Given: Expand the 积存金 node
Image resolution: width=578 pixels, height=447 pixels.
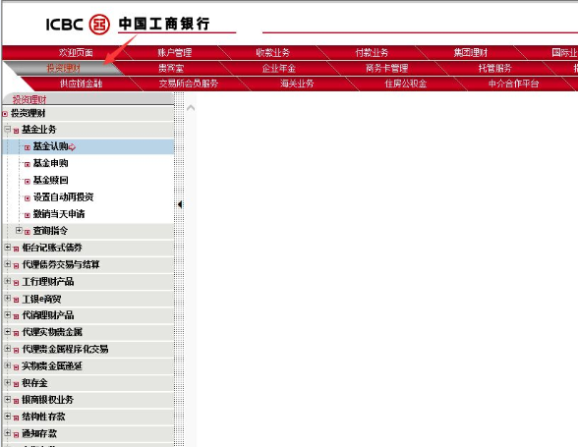Looking at the screenshot, I should point(8,382).
